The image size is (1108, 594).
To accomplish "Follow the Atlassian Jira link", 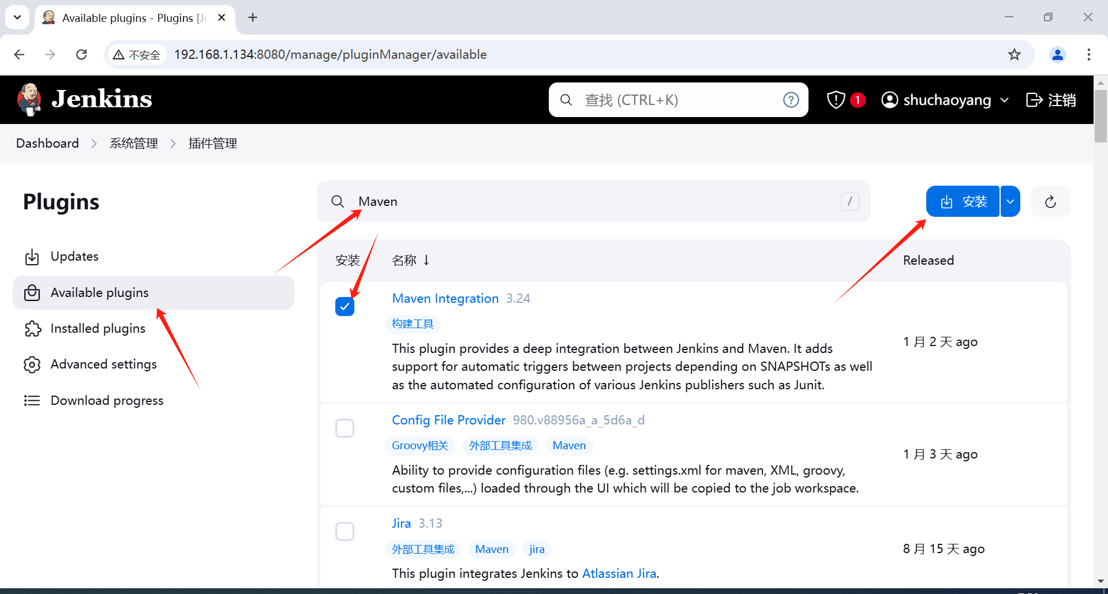I will point(619,573).
